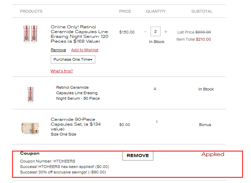Remove the Retinol Ceramide 120 Pieces item
The height and width of the screenshot is (183, 251).
click(58, 50)
